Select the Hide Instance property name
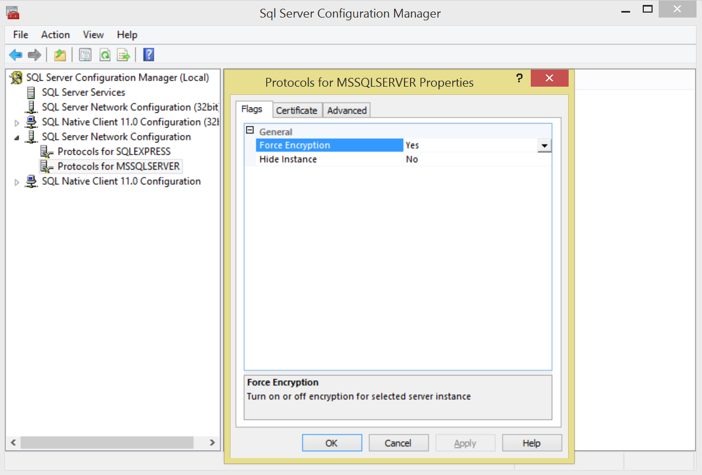 tap(288, 160)
